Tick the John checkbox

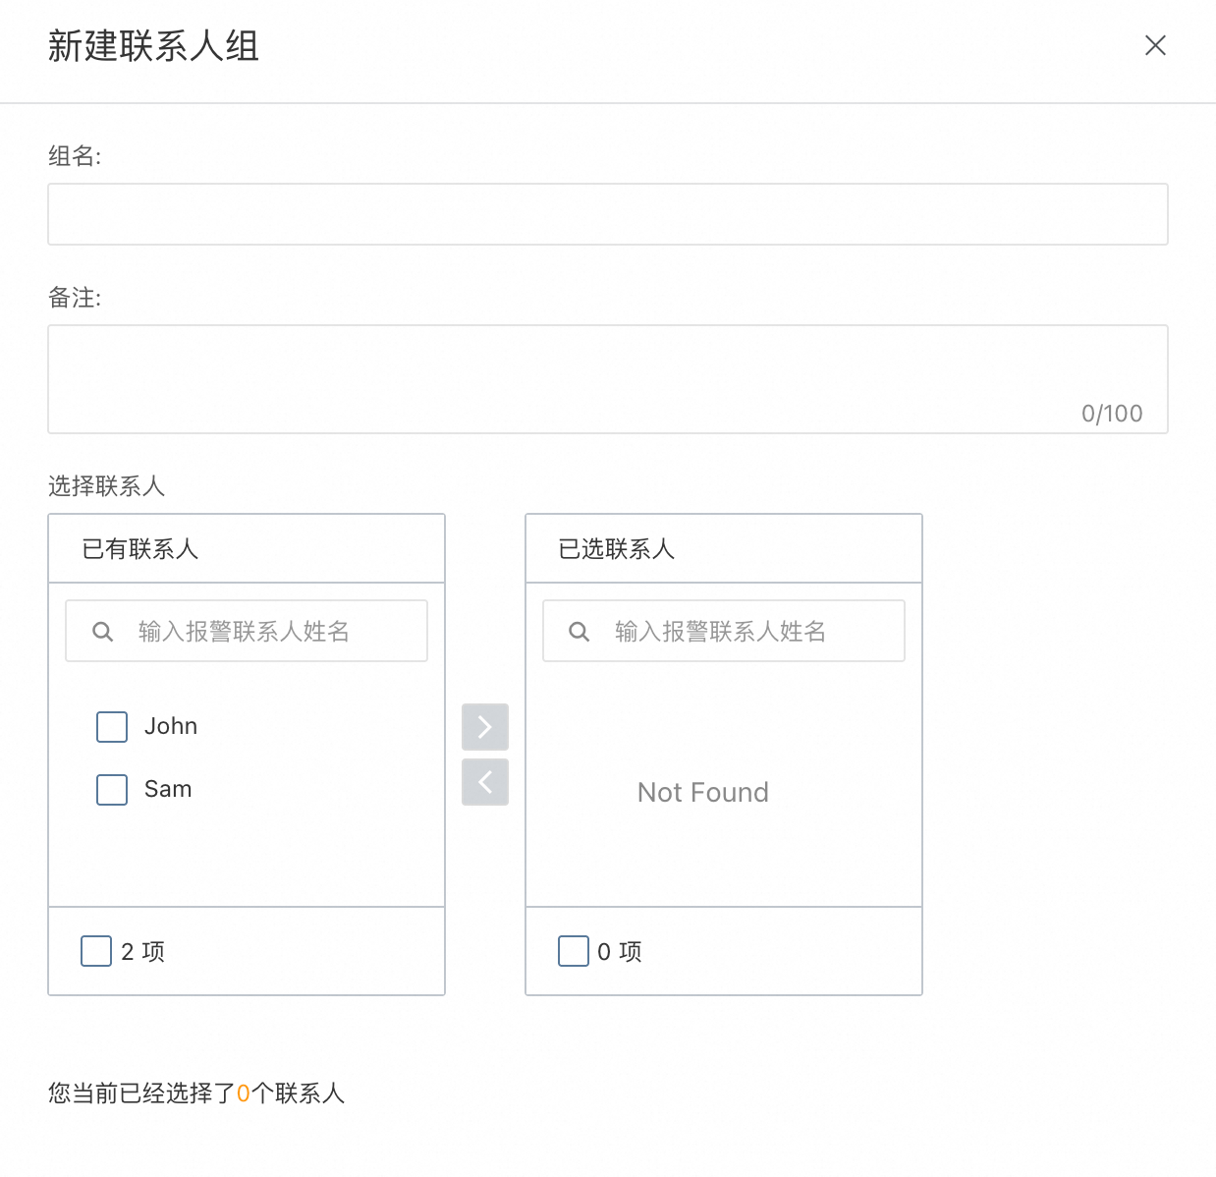112,727
